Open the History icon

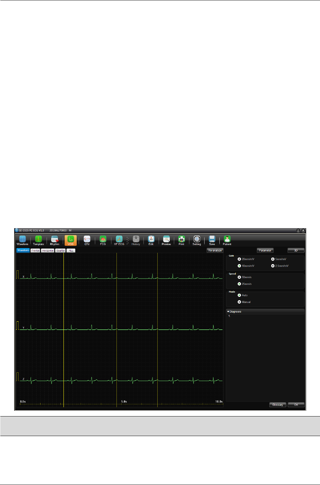coord(136,240)
